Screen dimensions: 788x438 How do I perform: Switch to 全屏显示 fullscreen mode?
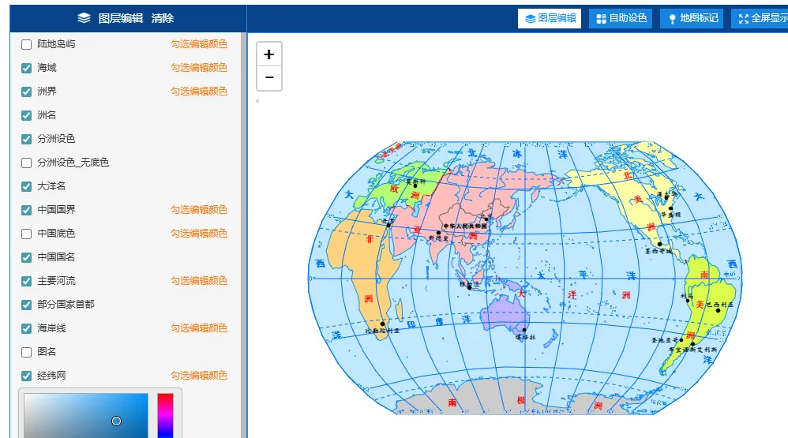[x=760, y=19]
